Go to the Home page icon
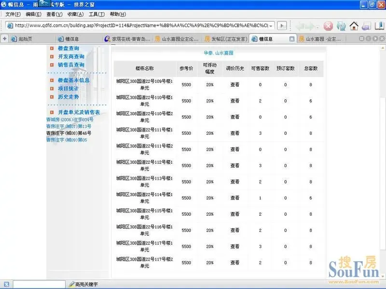Image resolution: width=386 pixels, height=289 pixels. [354, 26]
